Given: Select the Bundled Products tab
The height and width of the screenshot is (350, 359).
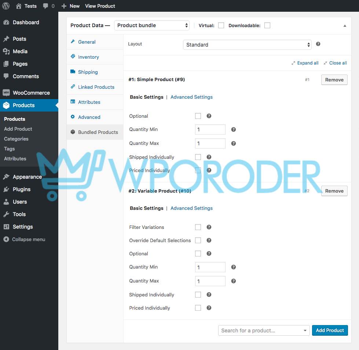Looking at the screenshot, I should click(95, 132).
